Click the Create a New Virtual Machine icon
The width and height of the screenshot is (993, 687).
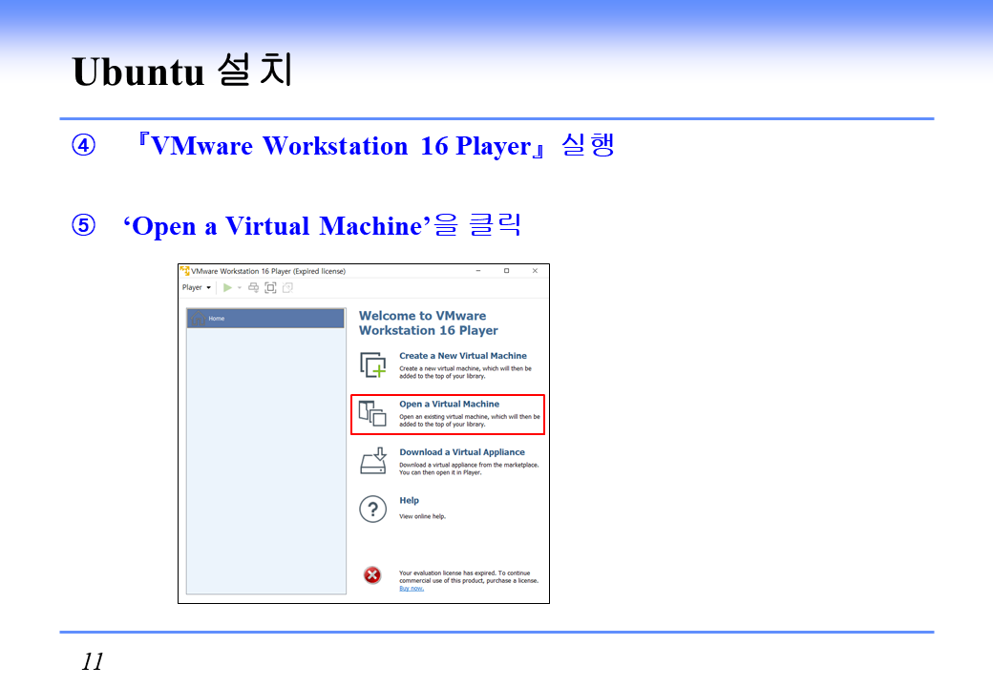(x=373, y=365)
